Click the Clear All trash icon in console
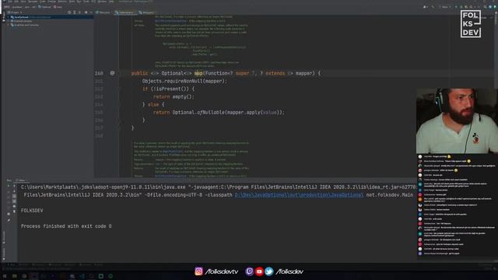Viewport: 498px width, 280px height. [x=14, y=211]
